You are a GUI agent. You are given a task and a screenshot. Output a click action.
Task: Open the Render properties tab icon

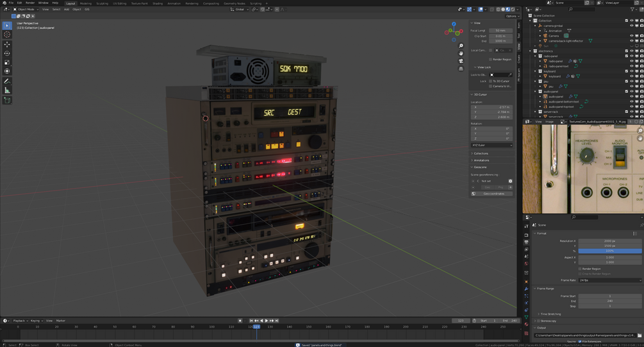click(526, 235)
